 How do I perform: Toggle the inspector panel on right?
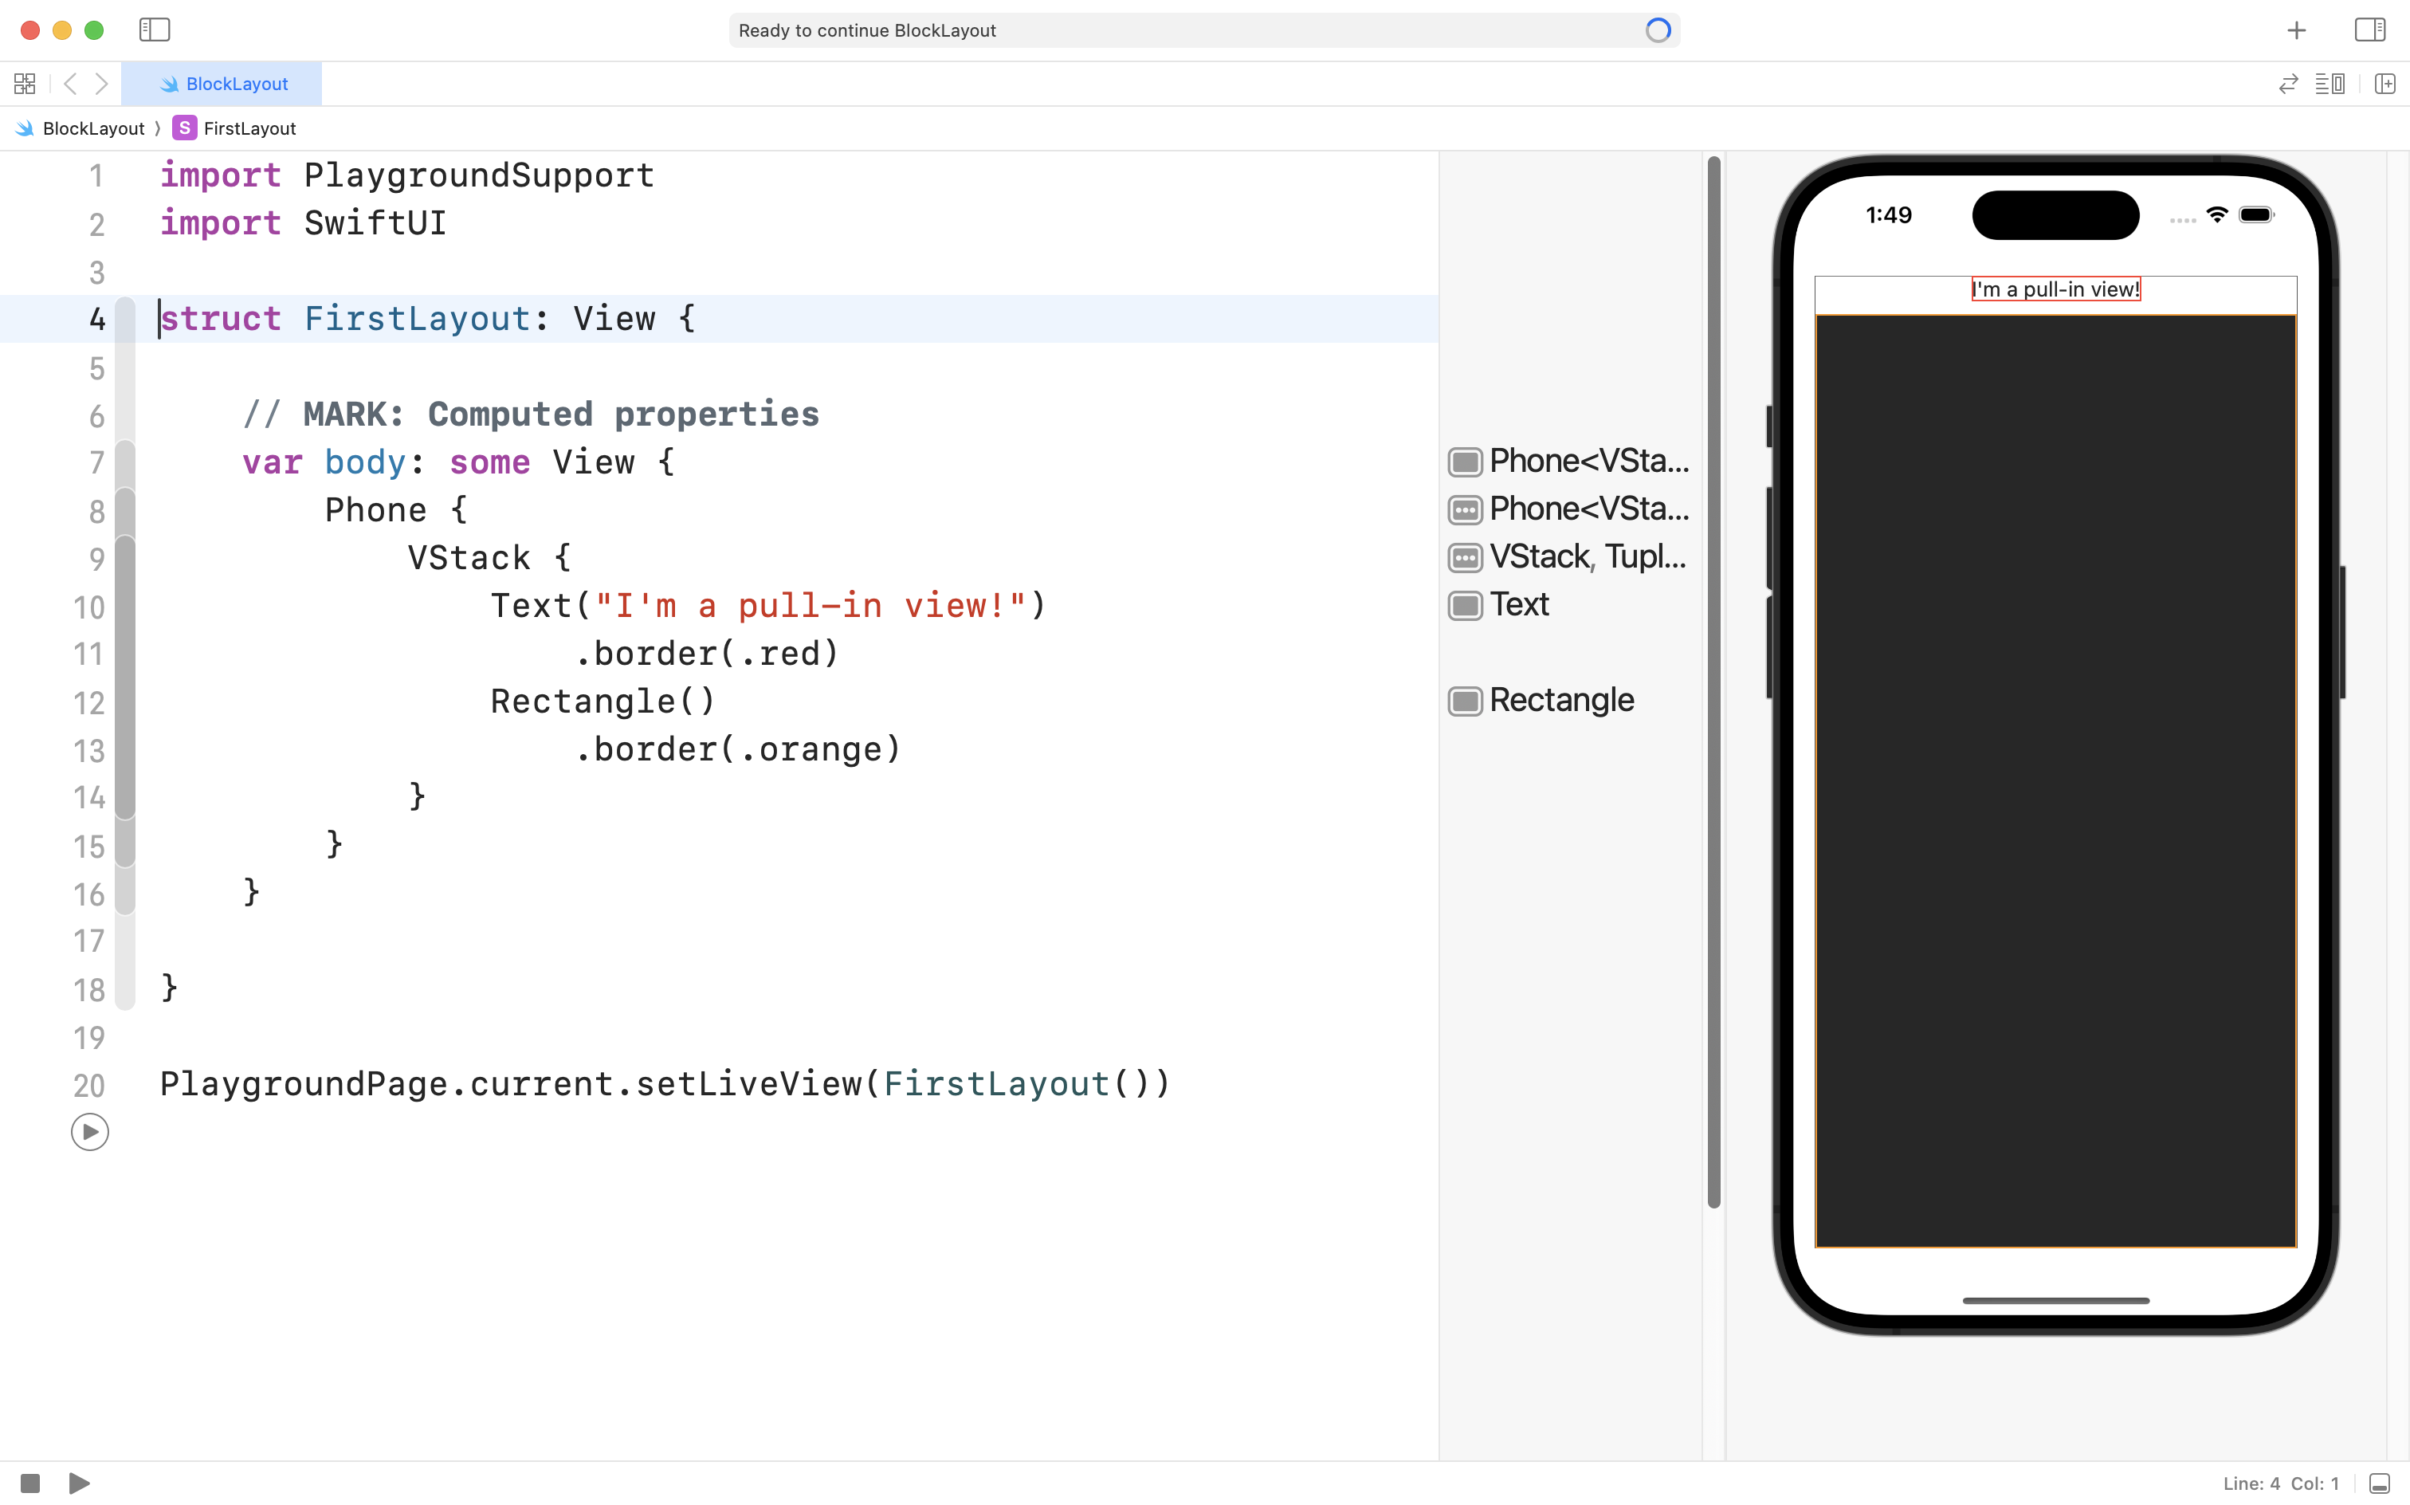point(2369,29)
